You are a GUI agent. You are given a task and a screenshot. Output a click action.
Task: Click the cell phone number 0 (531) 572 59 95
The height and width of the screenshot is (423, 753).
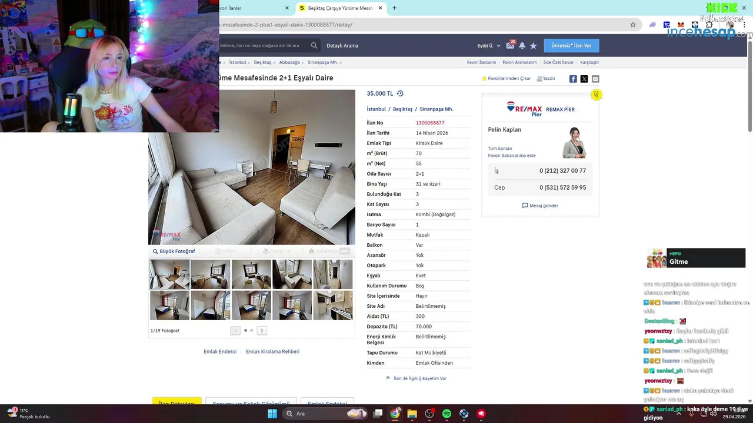pyautogui.click(x=562, y=187)
